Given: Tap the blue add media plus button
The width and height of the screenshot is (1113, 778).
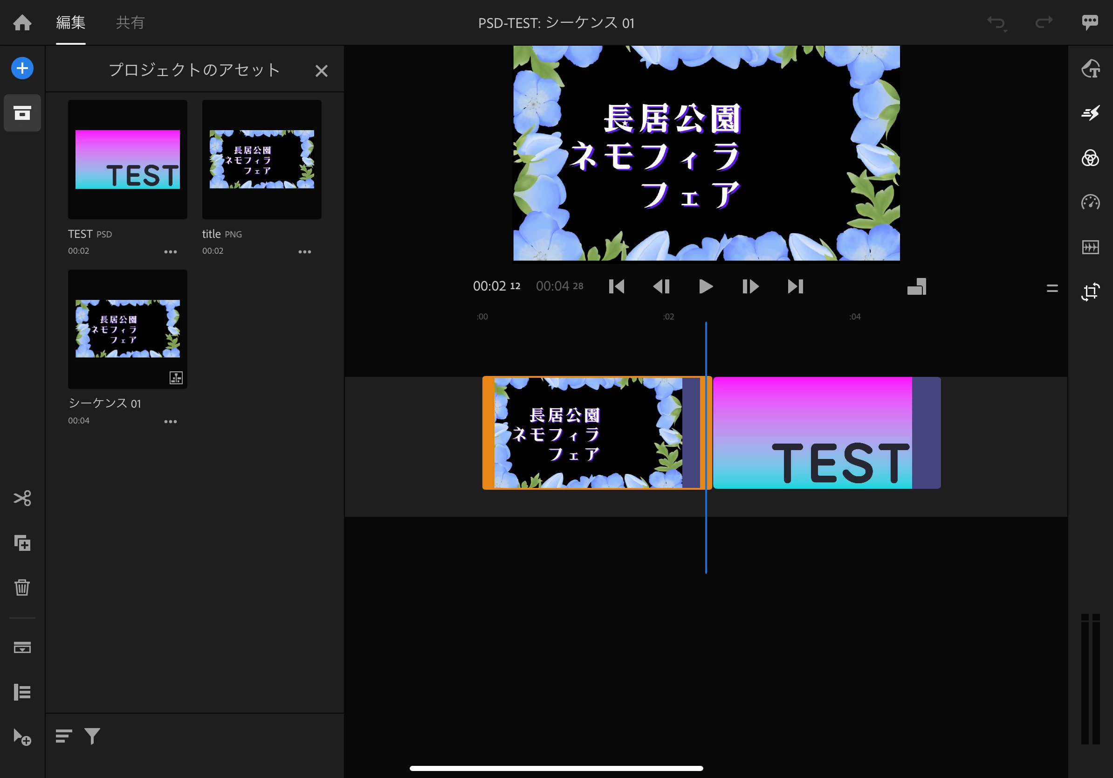Looking at the screenshot, I should tap(22, 69).
